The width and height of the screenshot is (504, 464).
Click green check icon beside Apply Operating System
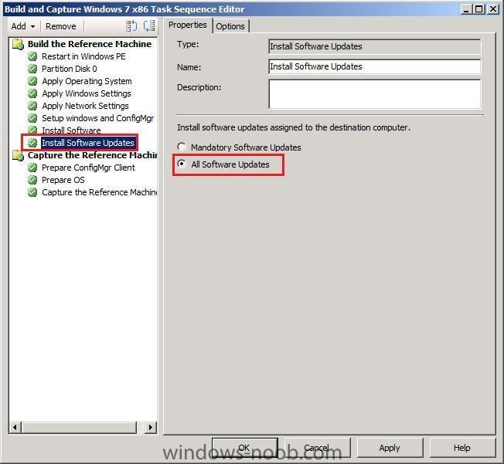[x=32, y=81]
